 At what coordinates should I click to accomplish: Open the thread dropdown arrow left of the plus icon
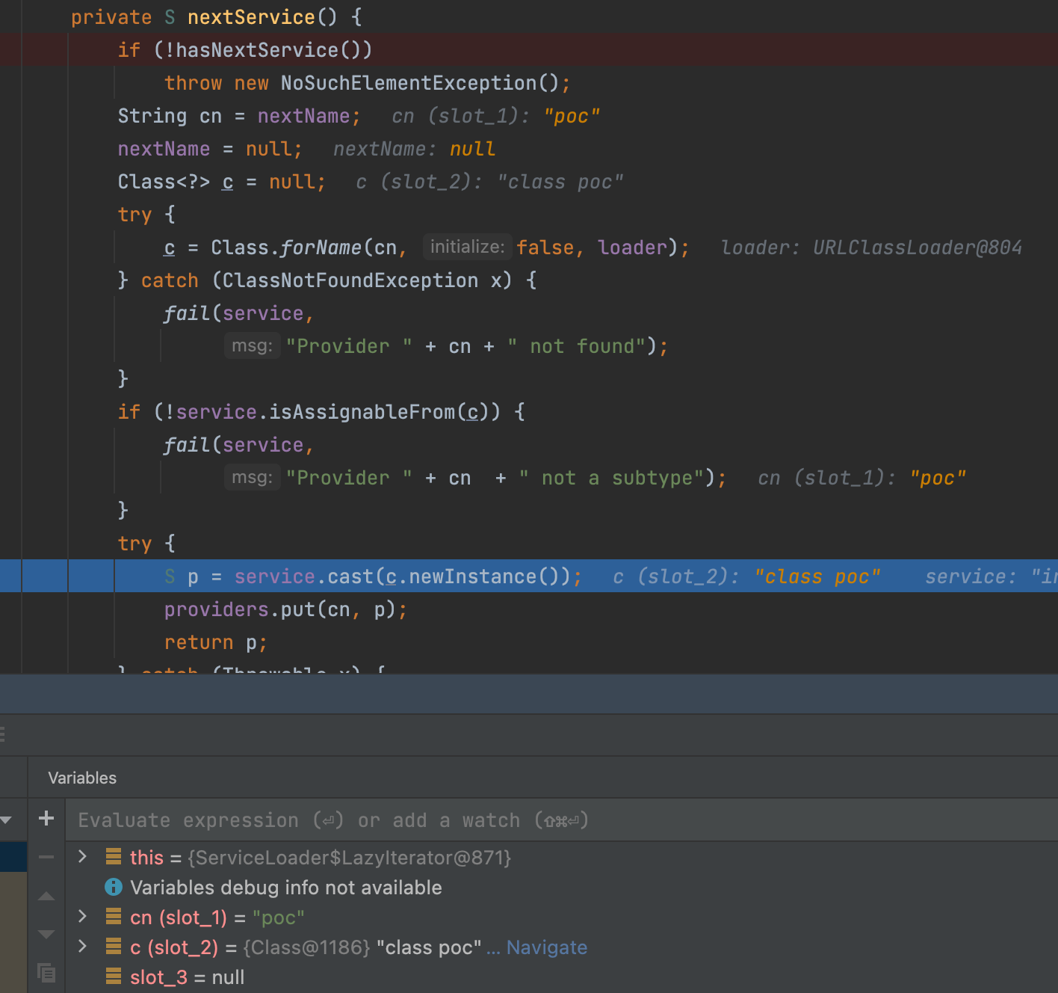tap(7, 820)
